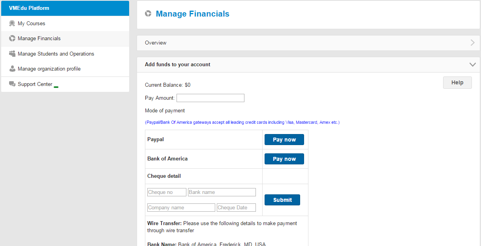Click the Manage Students group icon

pos(12,54)
